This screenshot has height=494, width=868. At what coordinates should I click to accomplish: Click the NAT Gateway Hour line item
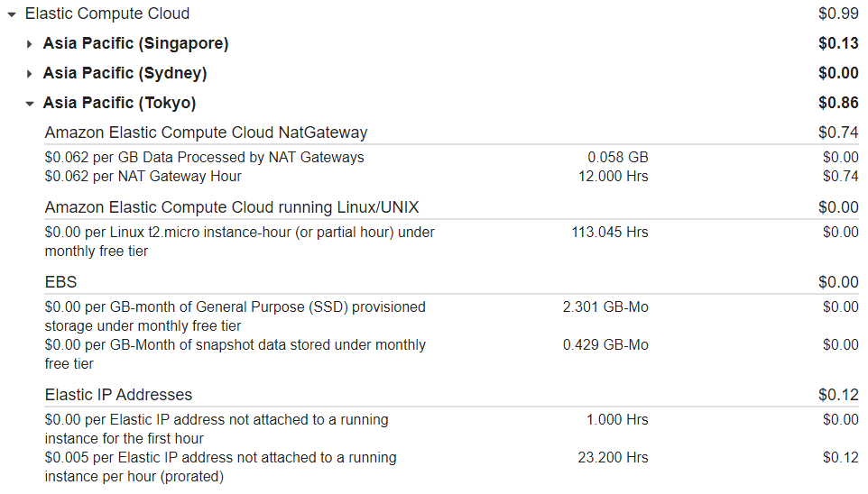(143, 176)
